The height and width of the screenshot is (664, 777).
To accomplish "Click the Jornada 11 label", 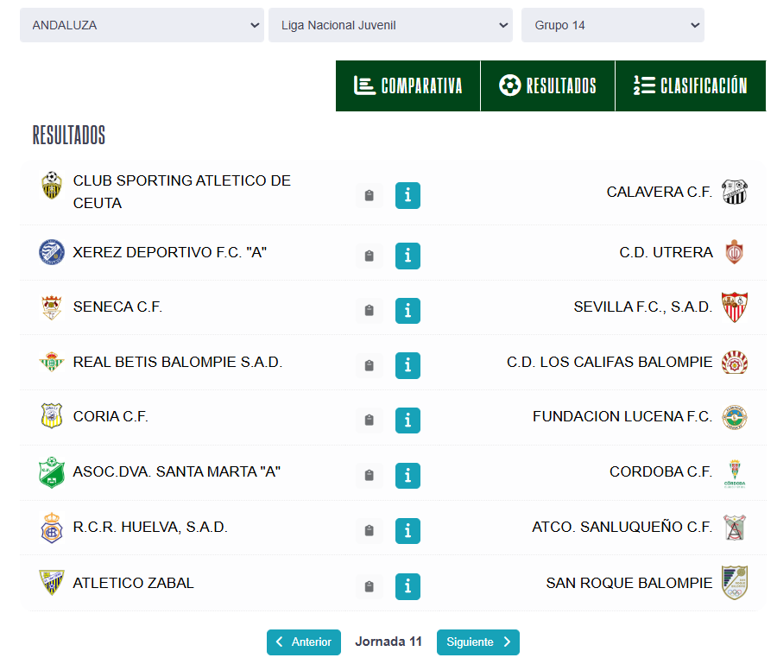I will click(x=388, y=642).
